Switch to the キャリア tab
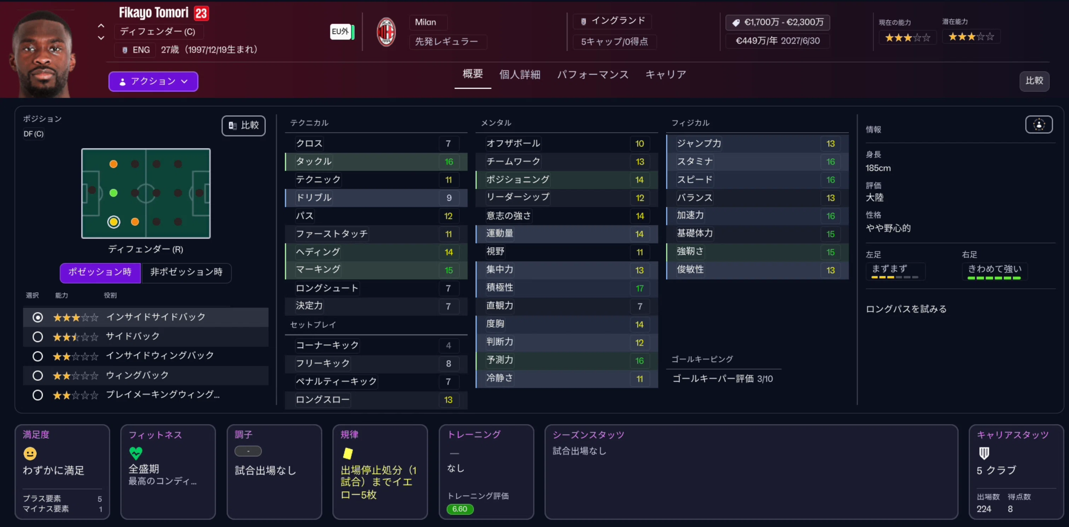This screenshot has height=527, width=1069. [x=665, y=74]
